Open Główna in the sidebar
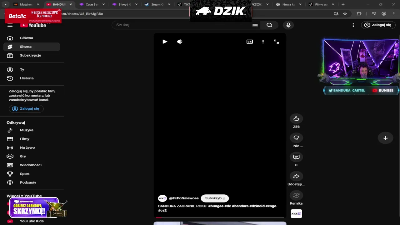This screenshot has height=225, width=400. tap(32, 38)
